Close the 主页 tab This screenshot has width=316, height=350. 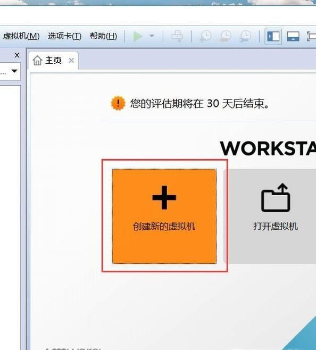tap(71, 60)
